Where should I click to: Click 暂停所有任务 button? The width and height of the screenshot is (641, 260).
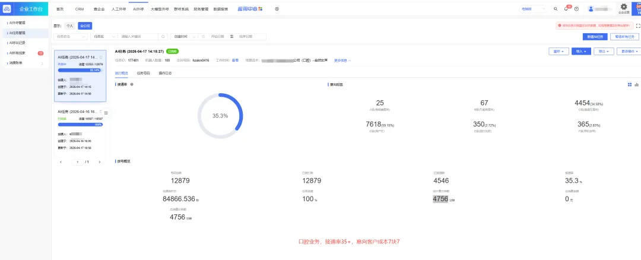point(624,37)
